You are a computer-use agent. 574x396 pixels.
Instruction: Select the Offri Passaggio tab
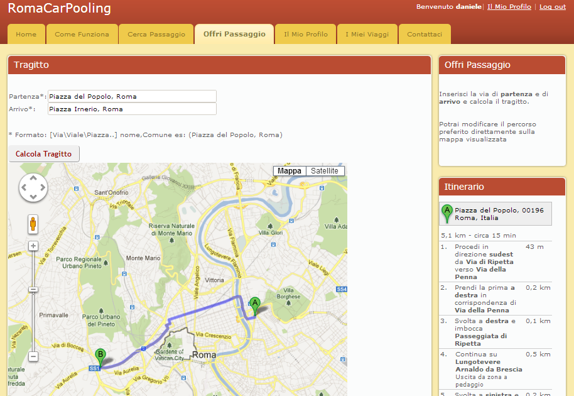[234, 34]
